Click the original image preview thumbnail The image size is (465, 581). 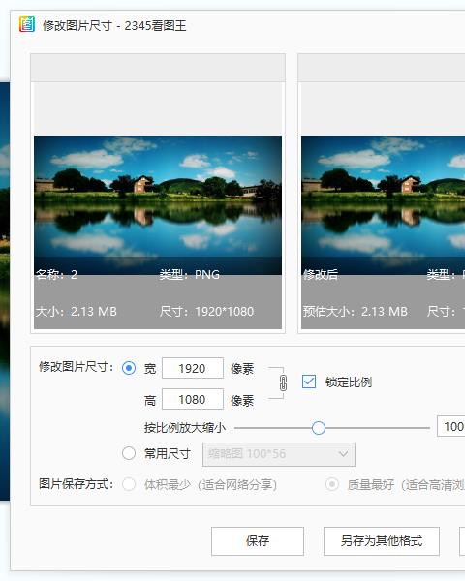(x=158, y=205)
